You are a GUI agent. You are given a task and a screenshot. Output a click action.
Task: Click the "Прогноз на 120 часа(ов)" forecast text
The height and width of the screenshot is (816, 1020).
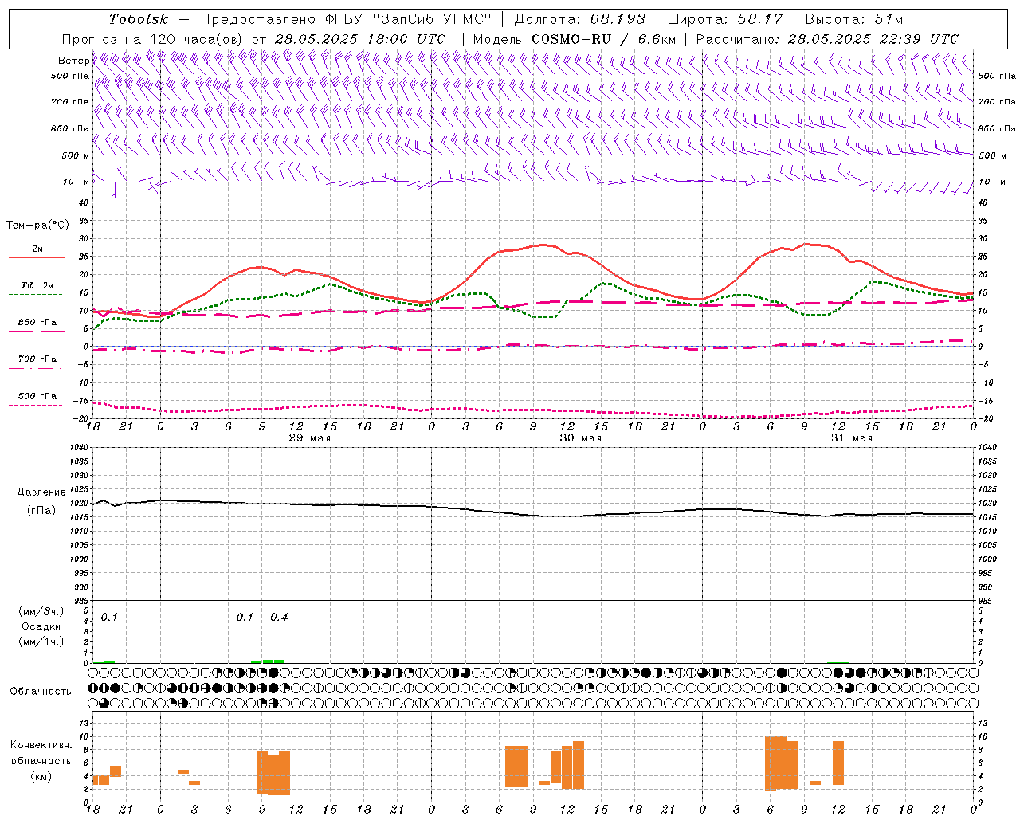(154, 38)
